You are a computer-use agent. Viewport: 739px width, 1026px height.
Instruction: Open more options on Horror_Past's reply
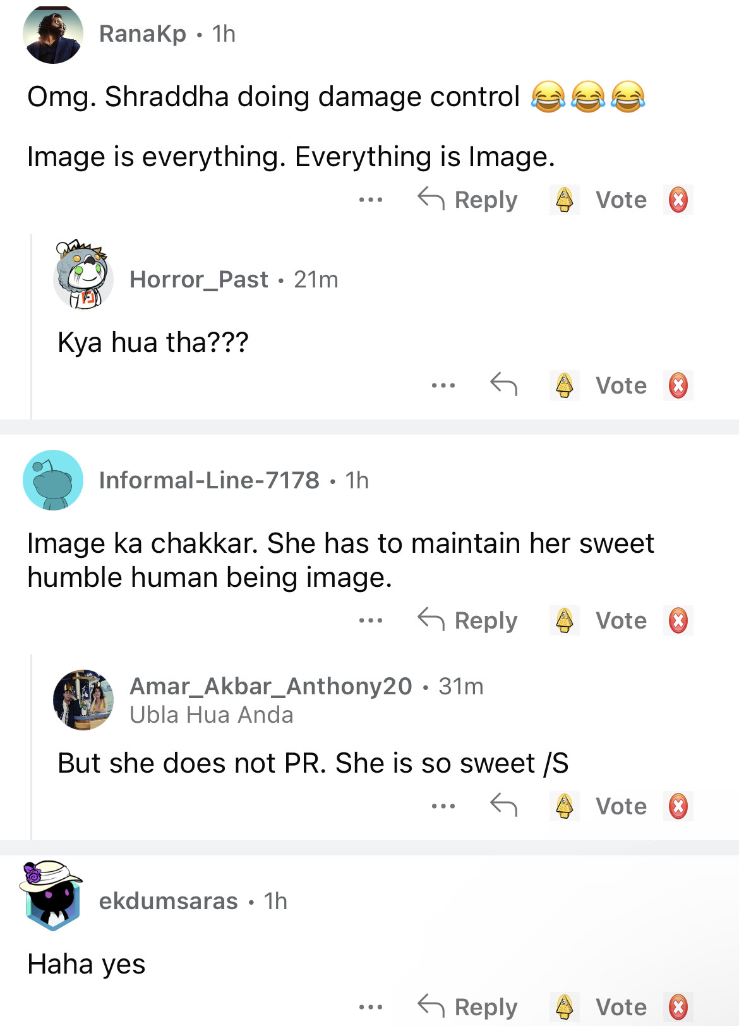[x=443, y=385]
